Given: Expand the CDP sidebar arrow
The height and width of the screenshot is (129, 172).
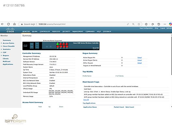Looking at the screenshot, I should coord(1,52).
